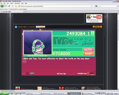Click the system clock in tray
Screen dimensions: 119x95
[x=116, y=94]
